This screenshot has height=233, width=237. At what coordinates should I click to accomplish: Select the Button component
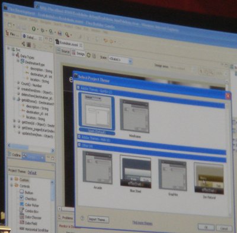pos(27,192)
